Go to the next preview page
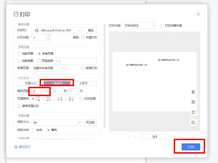This screenshot has width=218, height=163. click(x=174, y=137)
